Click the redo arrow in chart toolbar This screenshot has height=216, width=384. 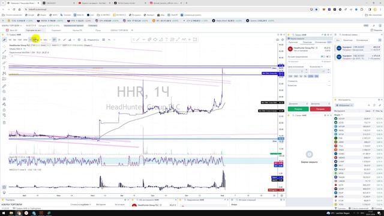(x=114, y=40)
